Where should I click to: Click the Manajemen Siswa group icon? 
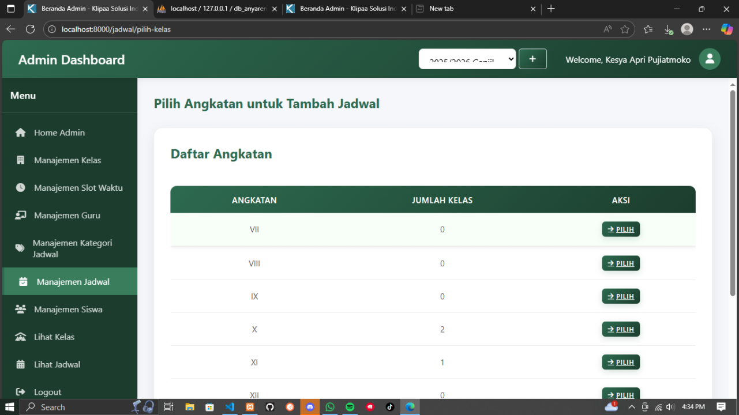21,310
